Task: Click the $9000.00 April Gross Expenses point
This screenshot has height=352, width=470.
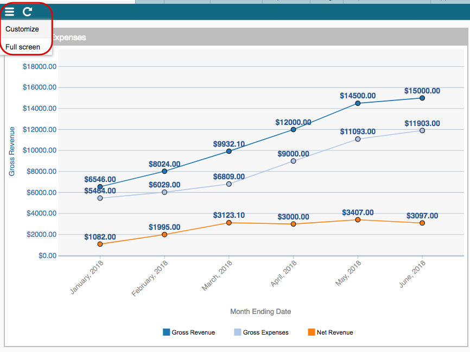Action: 294,161
